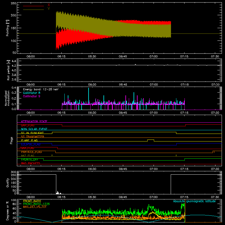The width and height of the screenshot is (225, 225).
Task: Click the 'Normalized modulation' axis title
Action: point(7,98)
